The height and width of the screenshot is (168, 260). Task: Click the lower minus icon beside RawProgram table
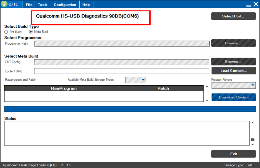coord(207,101)
